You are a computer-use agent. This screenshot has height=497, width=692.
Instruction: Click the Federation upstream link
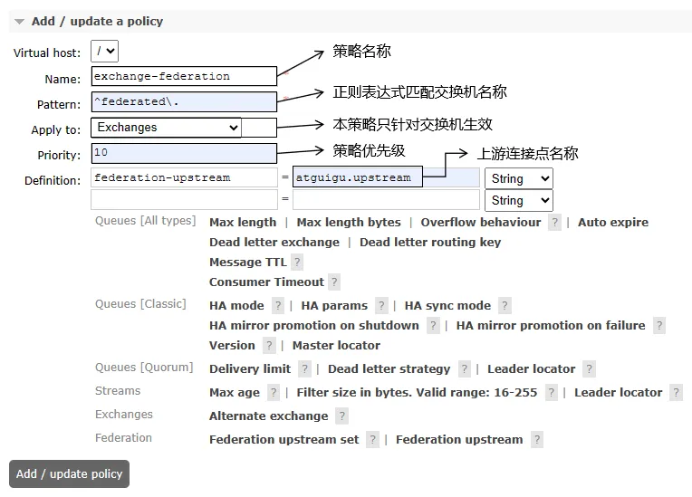459,440
